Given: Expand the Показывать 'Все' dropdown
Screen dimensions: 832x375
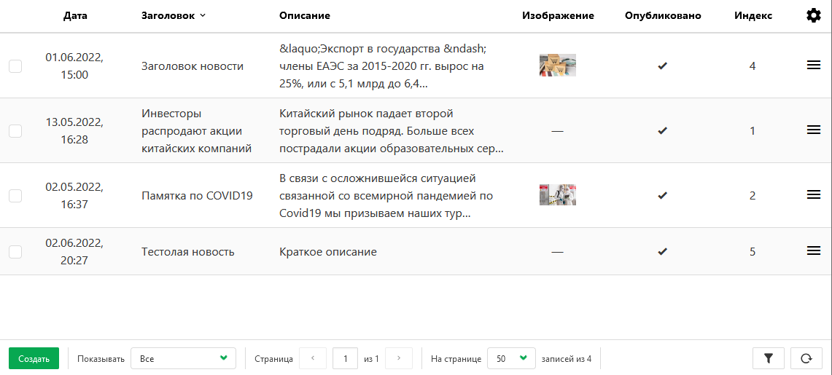Looking at the screenshot, I should 183,358.
